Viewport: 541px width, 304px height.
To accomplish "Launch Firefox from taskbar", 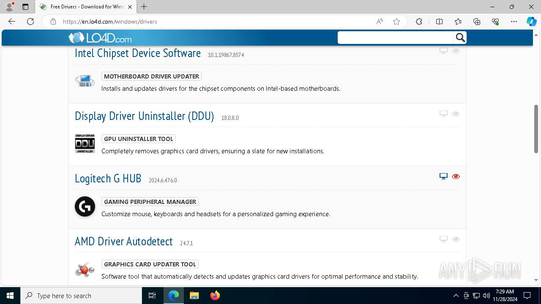I will (x=215, y=296).
